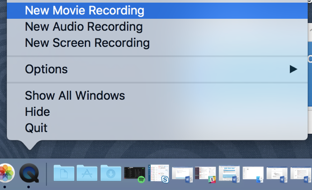The width and height of the screenshot is (312, 190).
Task: Open the Photos app in the dock
Action: (x=6, y=173)
